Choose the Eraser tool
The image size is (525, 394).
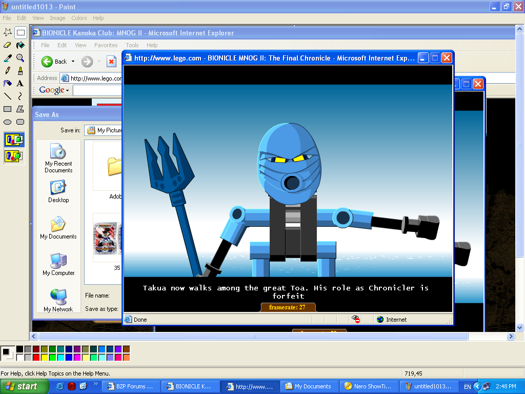pos(8,45)
